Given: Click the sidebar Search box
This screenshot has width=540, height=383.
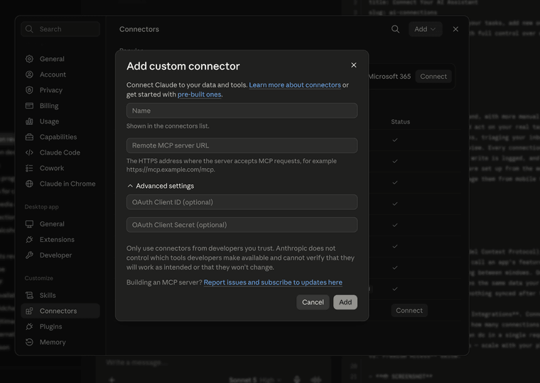Looking at the screenshot, I should point(60,29).
